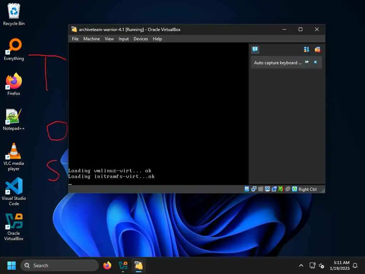Click the gray mouse integration status icon
The height and width of the screenshot is (274, 365).
coord(288,189)
